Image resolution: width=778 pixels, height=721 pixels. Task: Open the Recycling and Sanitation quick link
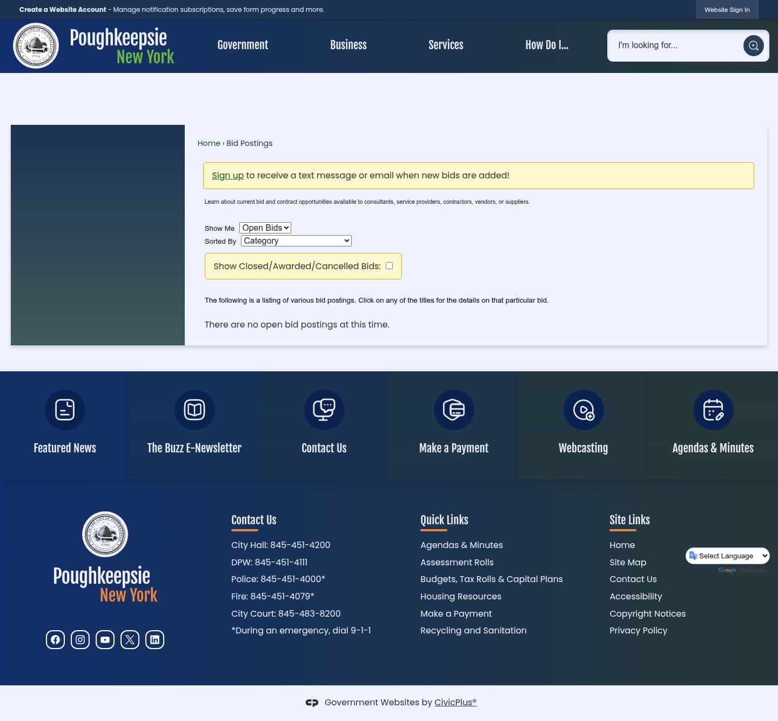[x=473, y=630]
